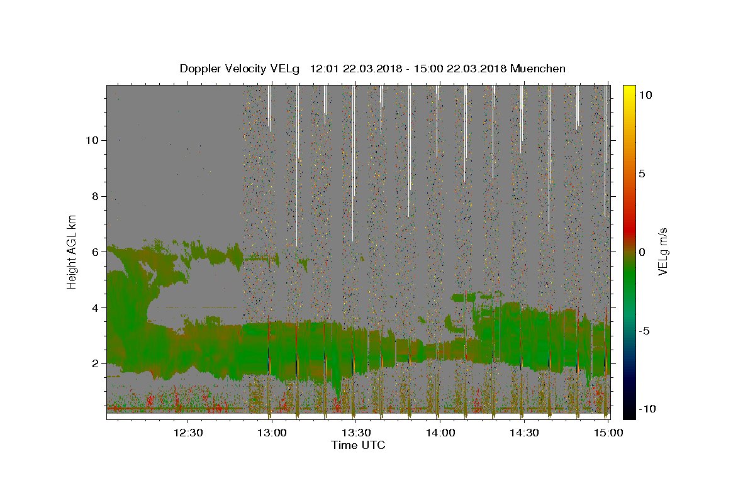Click the 12:30 time tick label

pos(188,433)
